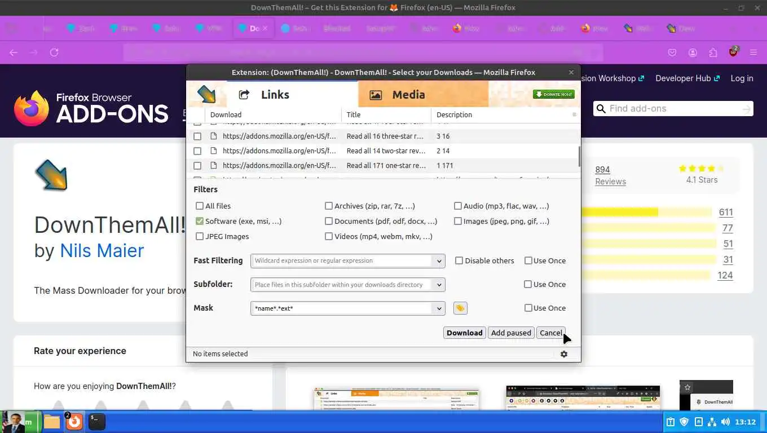
Task: Click the shield tray icon
Action: (x=684, y=422)
